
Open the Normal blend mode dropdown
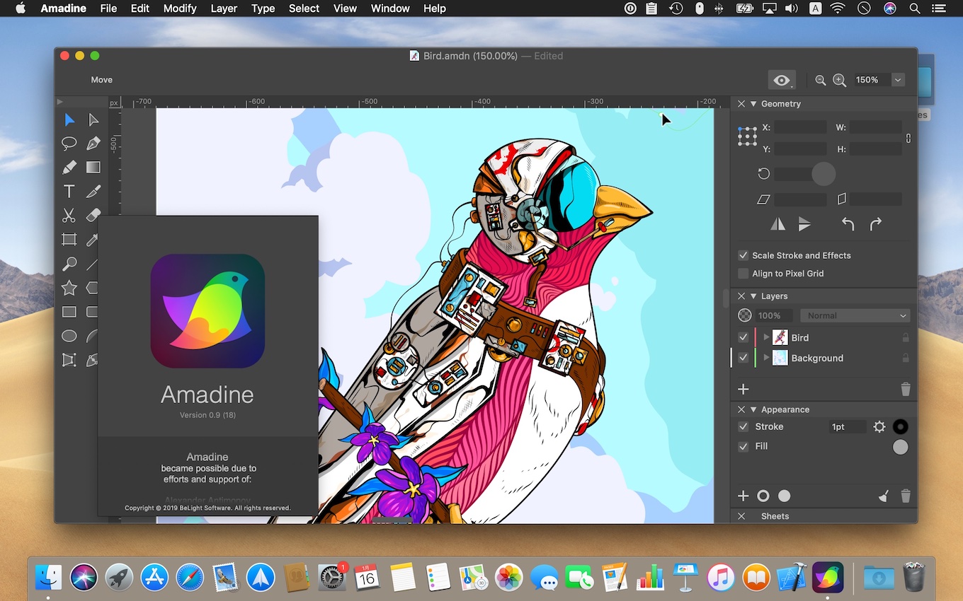tap(855, 315)
